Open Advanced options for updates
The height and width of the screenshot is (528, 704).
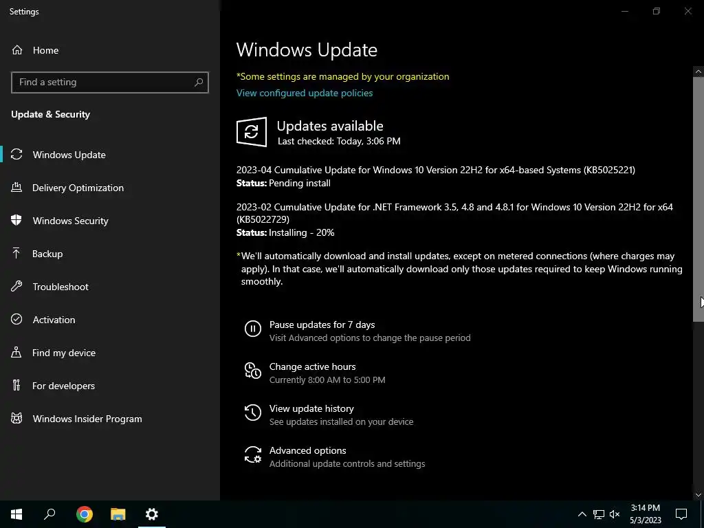(x=307, y=450)
